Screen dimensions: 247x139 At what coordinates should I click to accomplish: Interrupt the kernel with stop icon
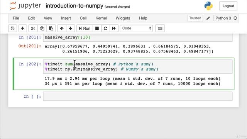point(97,28)
